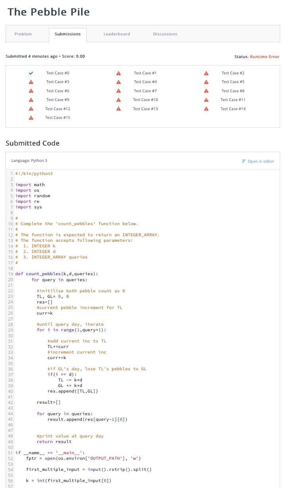Click the error icon for Test Case #9
298x488 pixels.
[x=31, y=100]
